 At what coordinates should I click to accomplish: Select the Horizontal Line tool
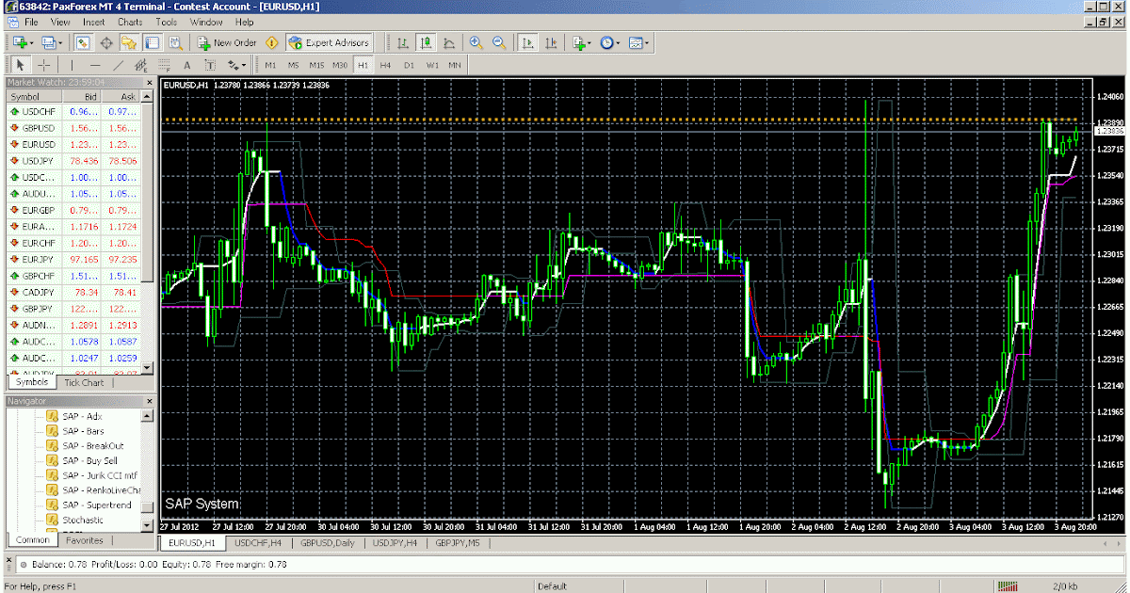[95, 65]
